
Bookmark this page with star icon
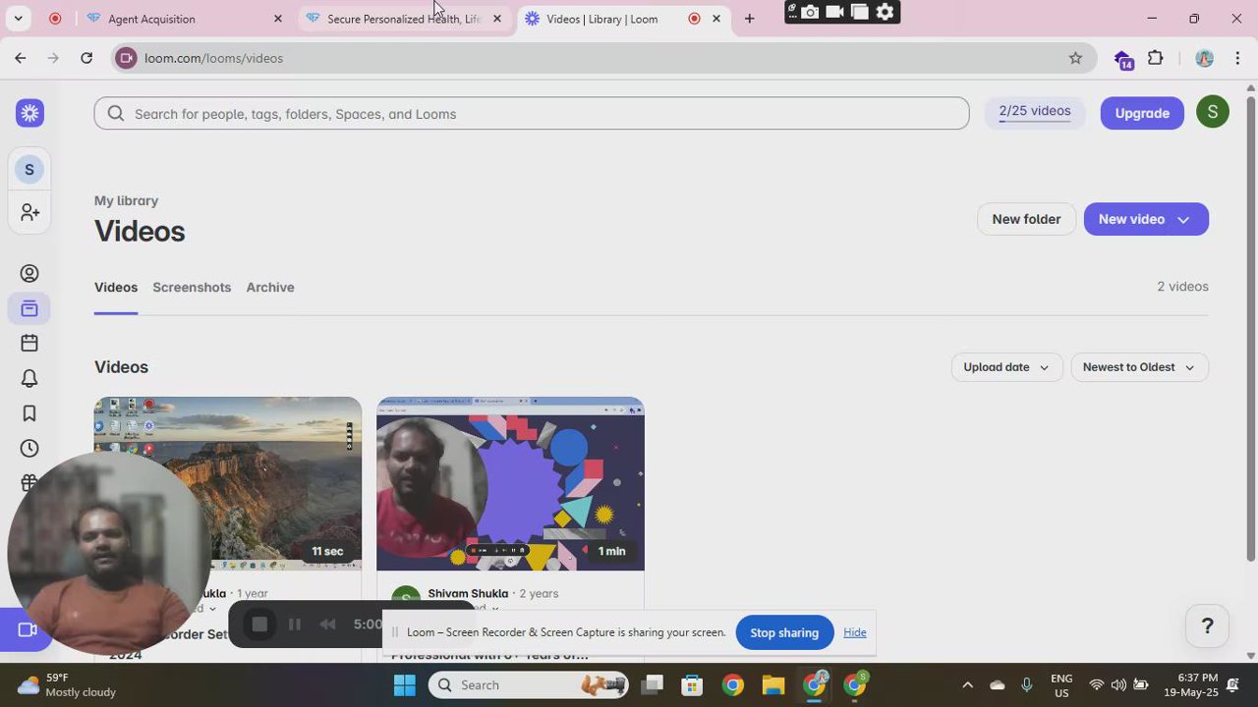(x=1075, y=58)
